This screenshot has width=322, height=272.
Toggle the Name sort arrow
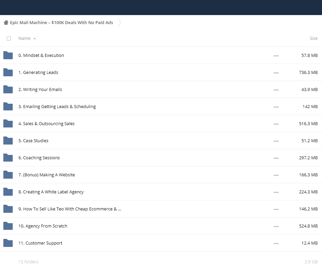pos(35,38)
